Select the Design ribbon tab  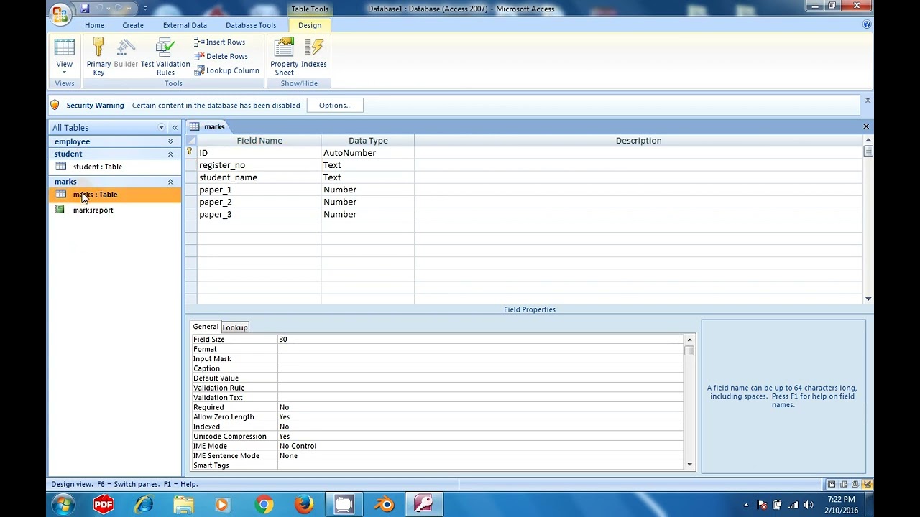coord(310,25)
